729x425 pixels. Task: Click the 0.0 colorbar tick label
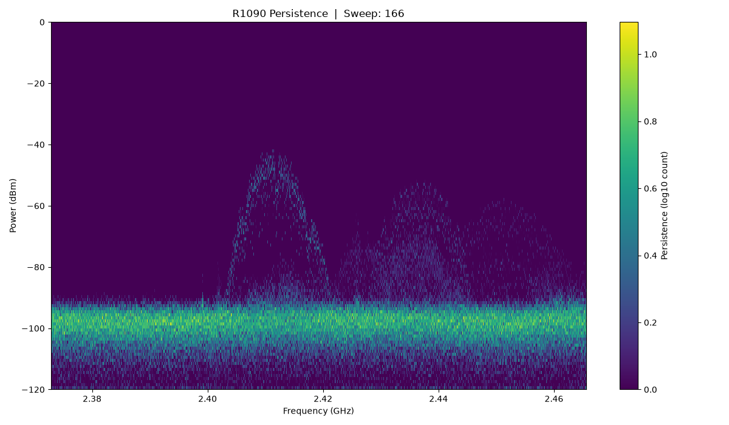click(650, 389)
